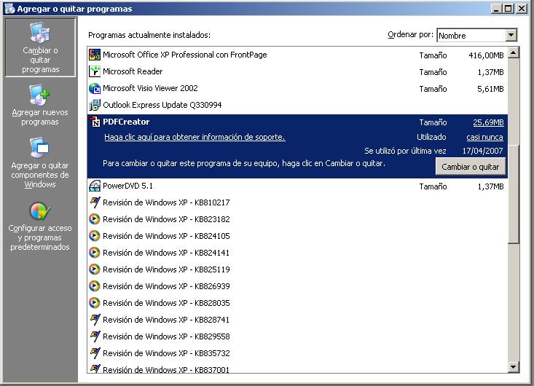Viewport: 534px width, 386px height.
Task: Click the title bar window icon
Action: coord(9,9)
